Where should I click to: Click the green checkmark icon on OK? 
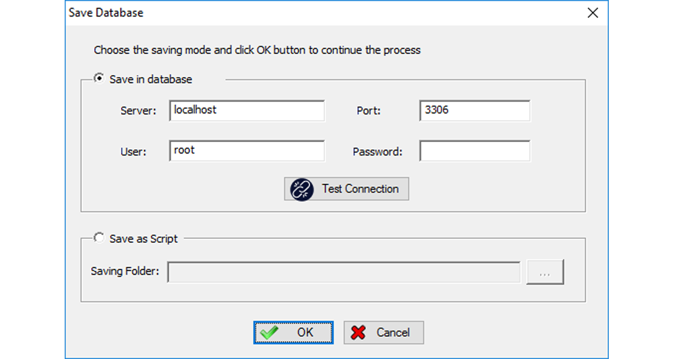pyautogui.click(x=269, y=333)
